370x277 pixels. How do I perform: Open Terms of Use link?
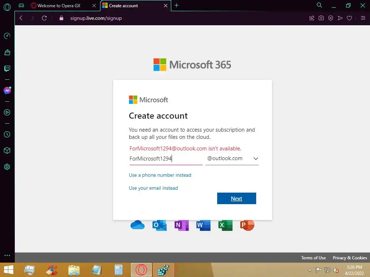click(x=313, y=258)
